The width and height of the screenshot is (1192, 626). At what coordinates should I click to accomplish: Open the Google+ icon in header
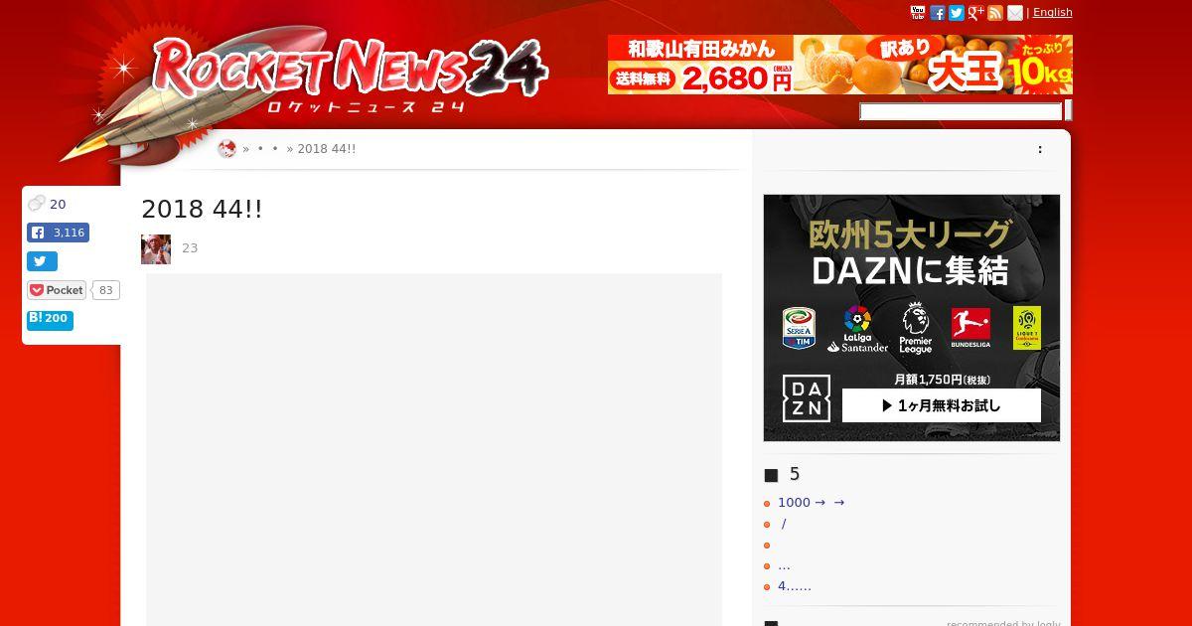975,13
